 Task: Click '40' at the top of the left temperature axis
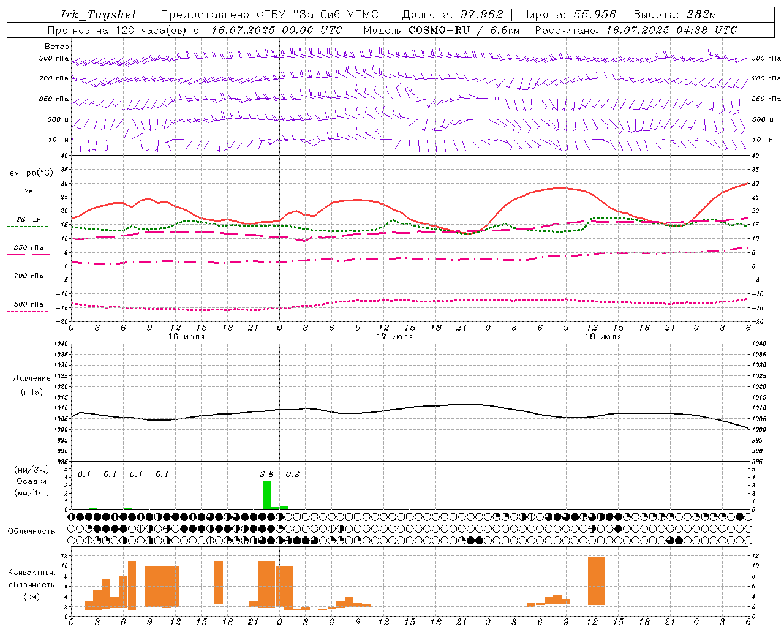(x=64, y=156)
